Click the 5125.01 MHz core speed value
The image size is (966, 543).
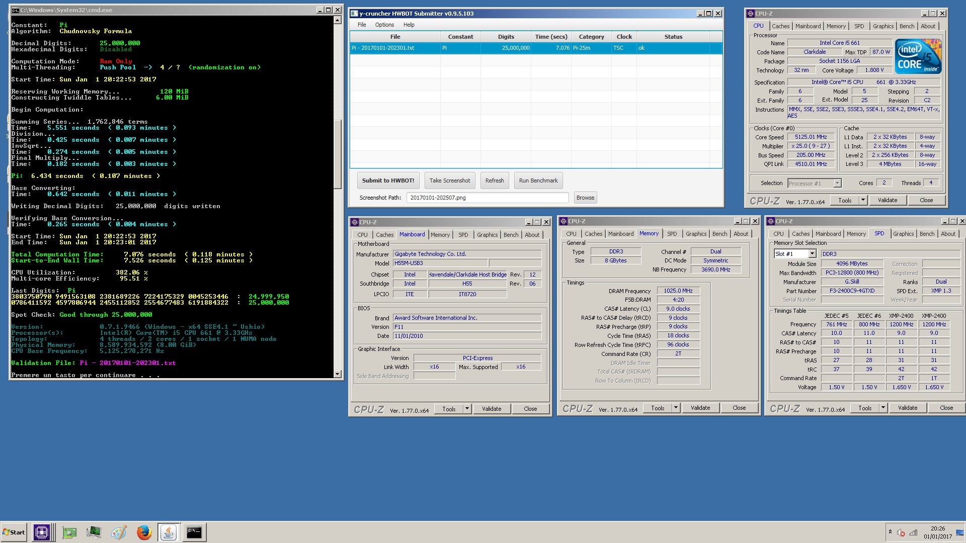(811, 137)
